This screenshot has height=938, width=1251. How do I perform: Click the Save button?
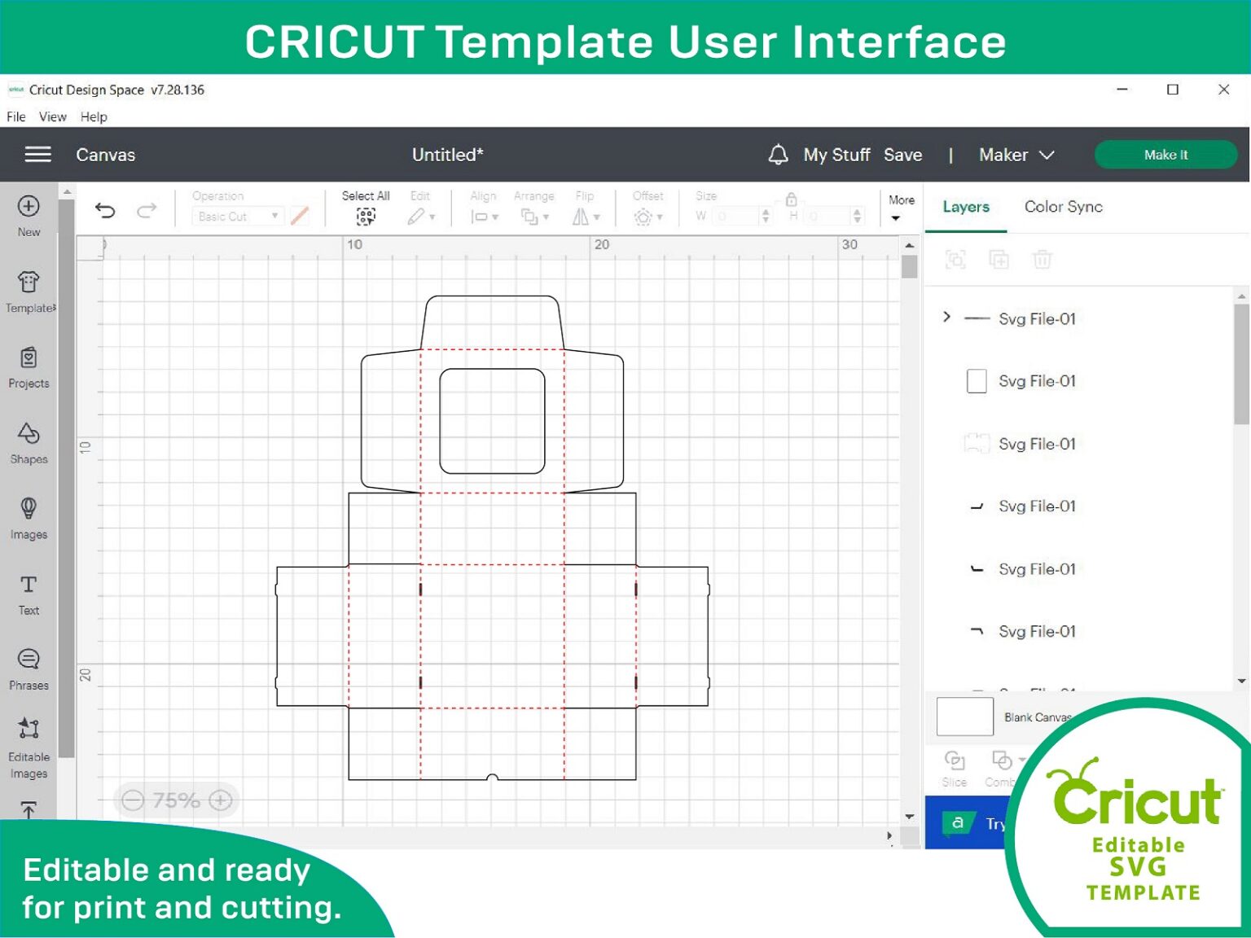point(902,154)
